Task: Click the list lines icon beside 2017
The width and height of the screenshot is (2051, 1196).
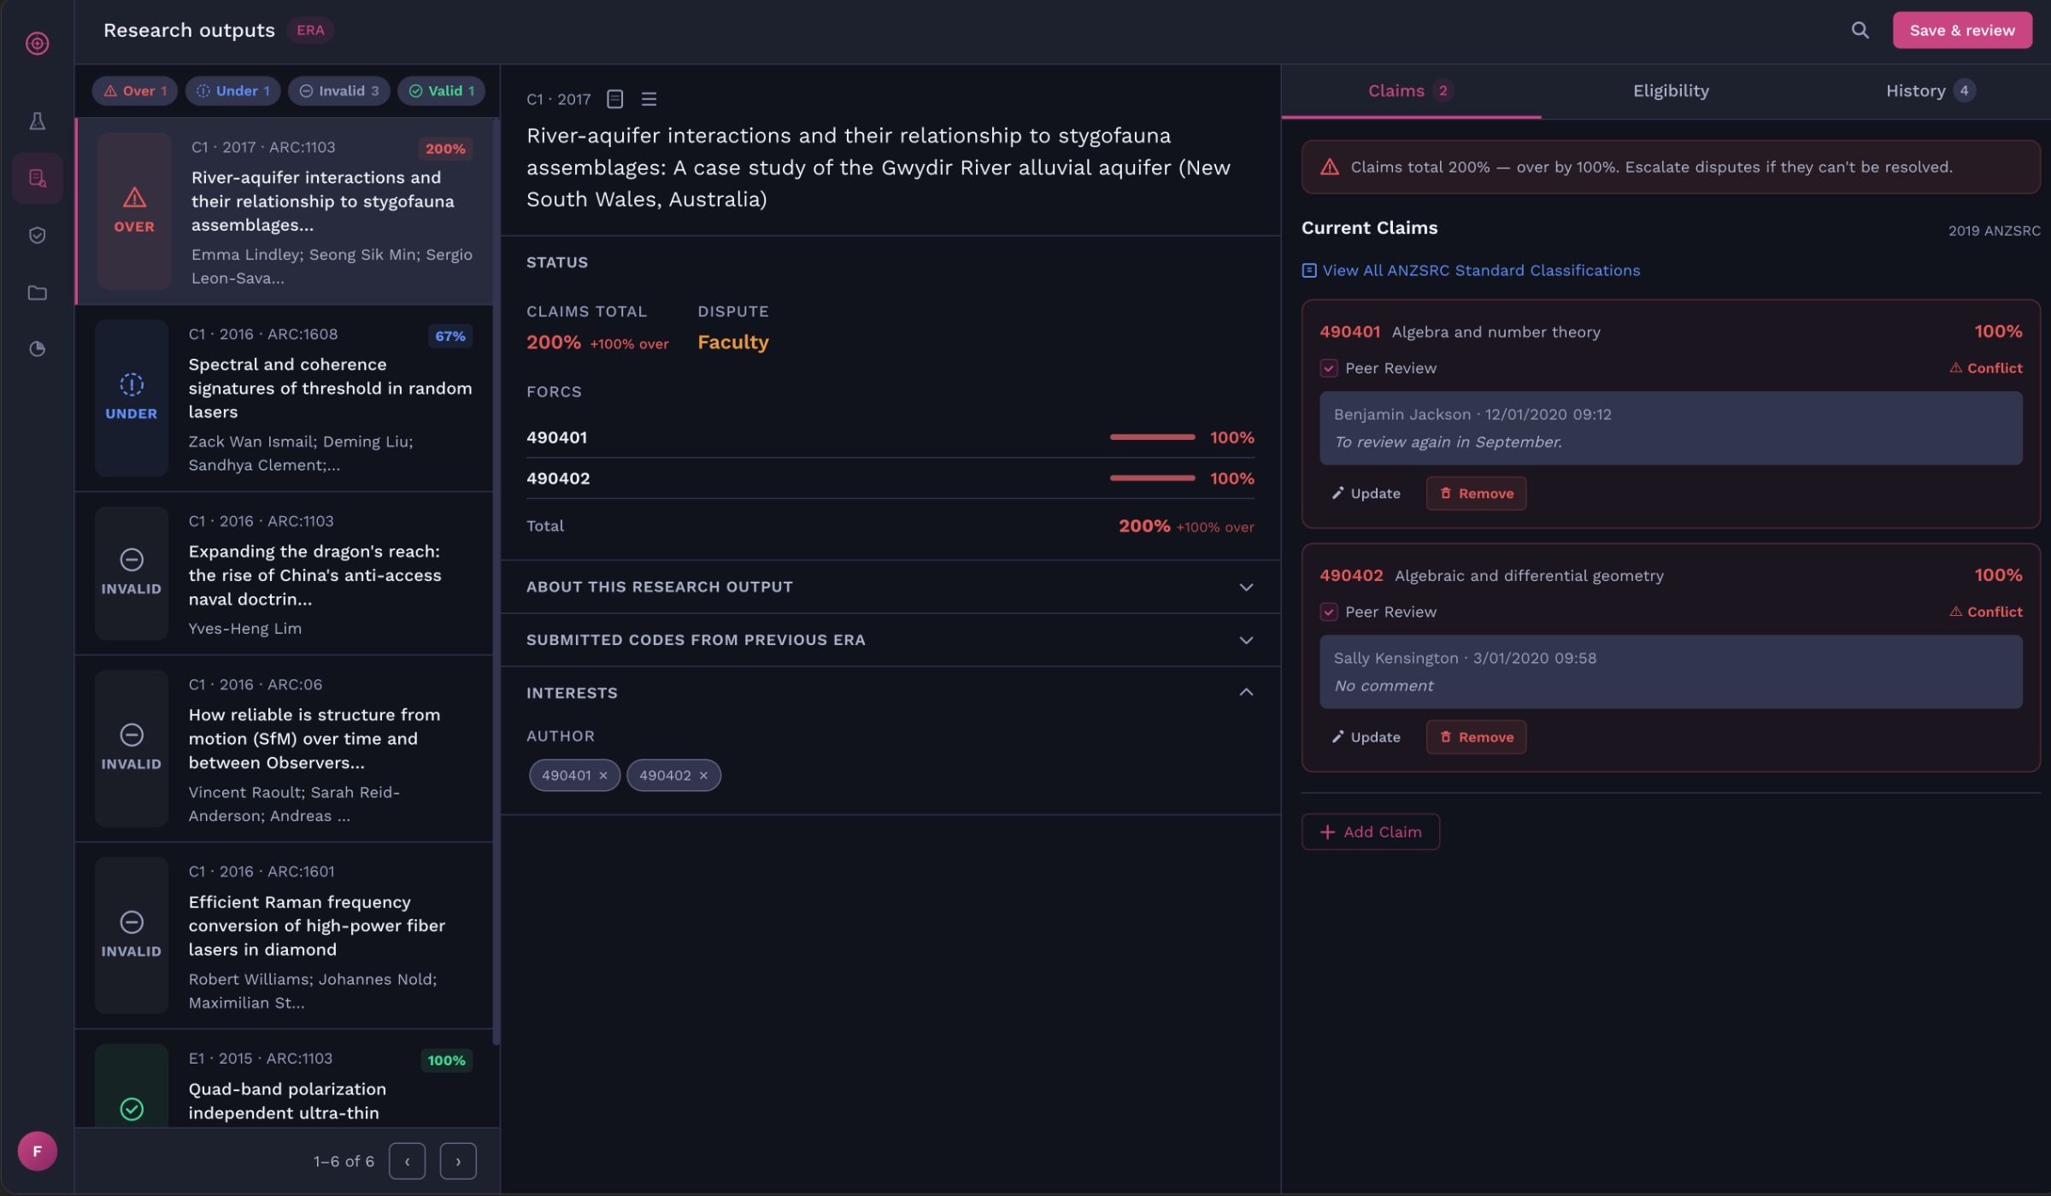Action: (x=649, y=99)
